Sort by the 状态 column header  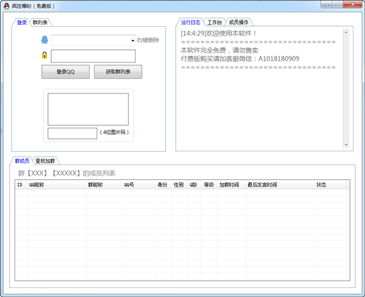click(330, 185)
